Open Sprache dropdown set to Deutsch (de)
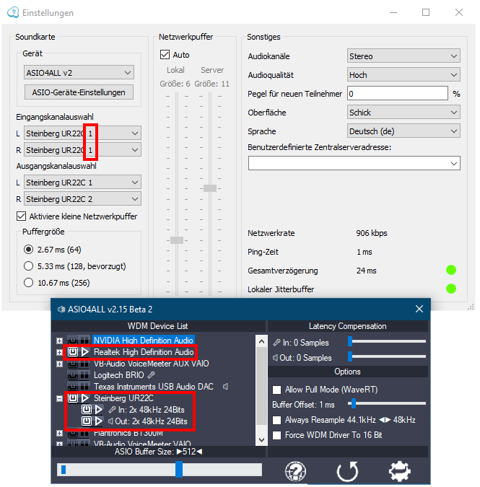 (x=403, y=131)
